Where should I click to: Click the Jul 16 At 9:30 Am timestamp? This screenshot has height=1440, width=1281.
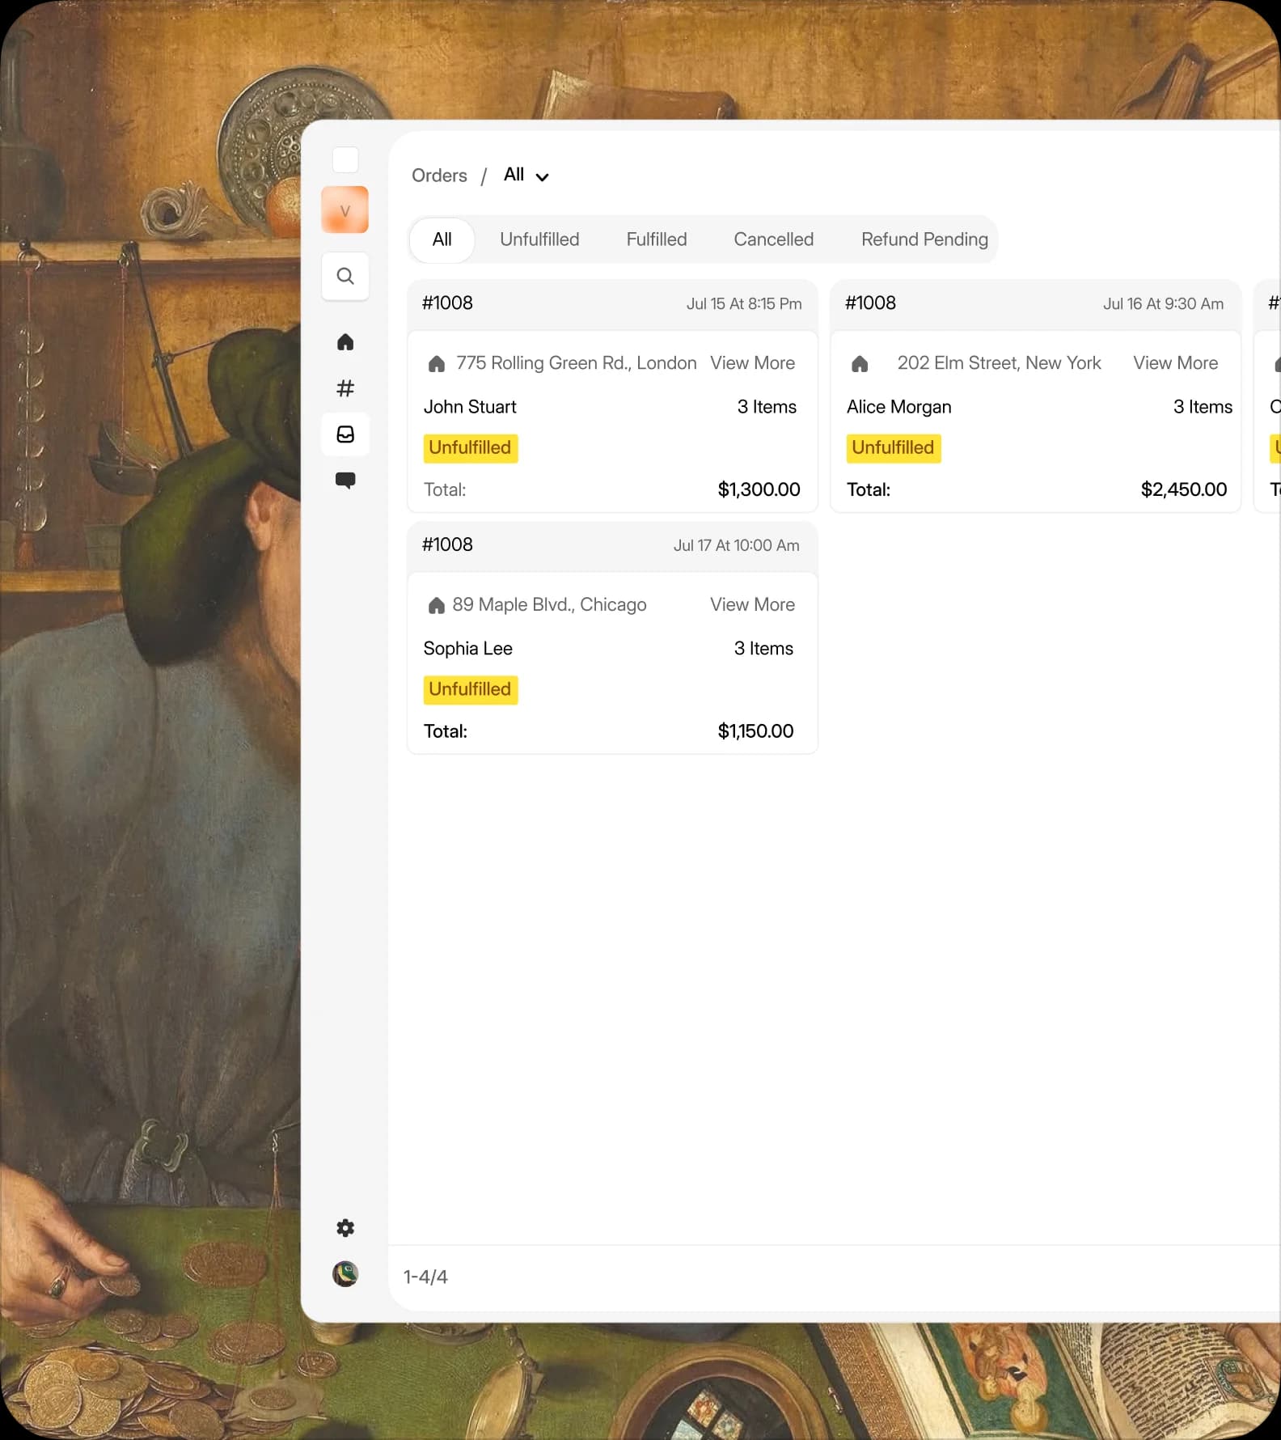1164,304
